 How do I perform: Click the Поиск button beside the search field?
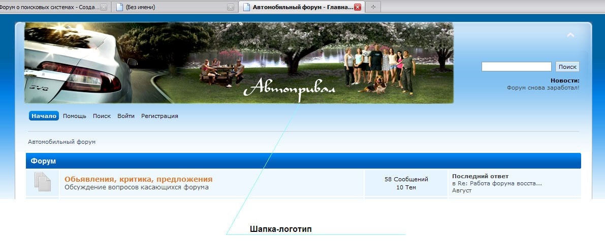(567, 66)
